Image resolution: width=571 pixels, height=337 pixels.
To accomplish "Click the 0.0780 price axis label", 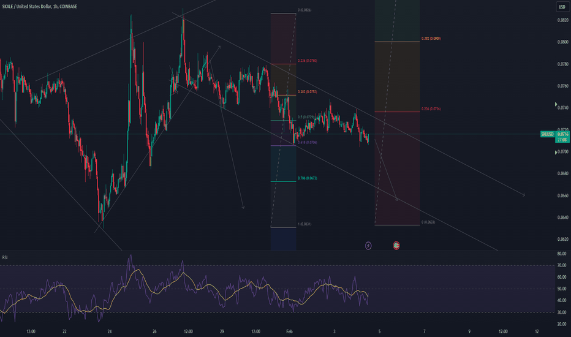I will coord(562,64).
